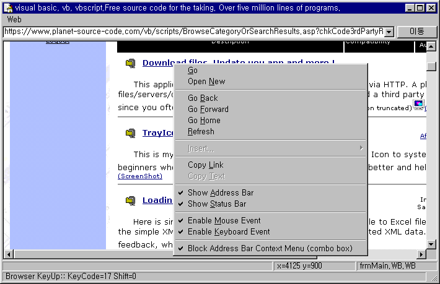Select Refresh in the context menu

[271, 132]
